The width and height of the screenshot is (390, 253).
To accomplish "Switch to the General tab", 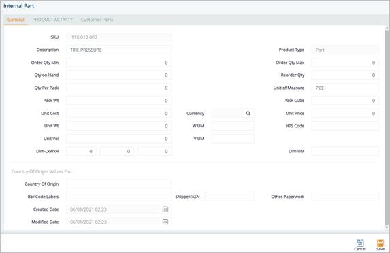I will tap(16, 20).
